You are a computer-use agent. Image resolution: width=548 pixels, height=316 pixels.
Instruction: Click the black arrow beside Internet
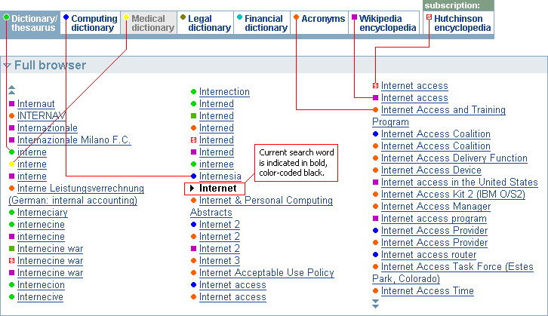click(x=192, y=189)
